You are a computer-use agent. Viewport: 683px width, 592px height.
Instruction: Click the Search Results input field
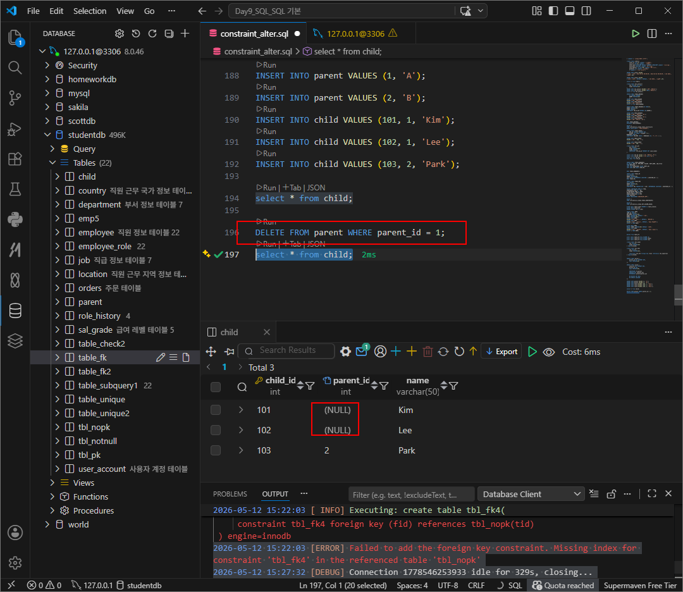click(288, 350)
